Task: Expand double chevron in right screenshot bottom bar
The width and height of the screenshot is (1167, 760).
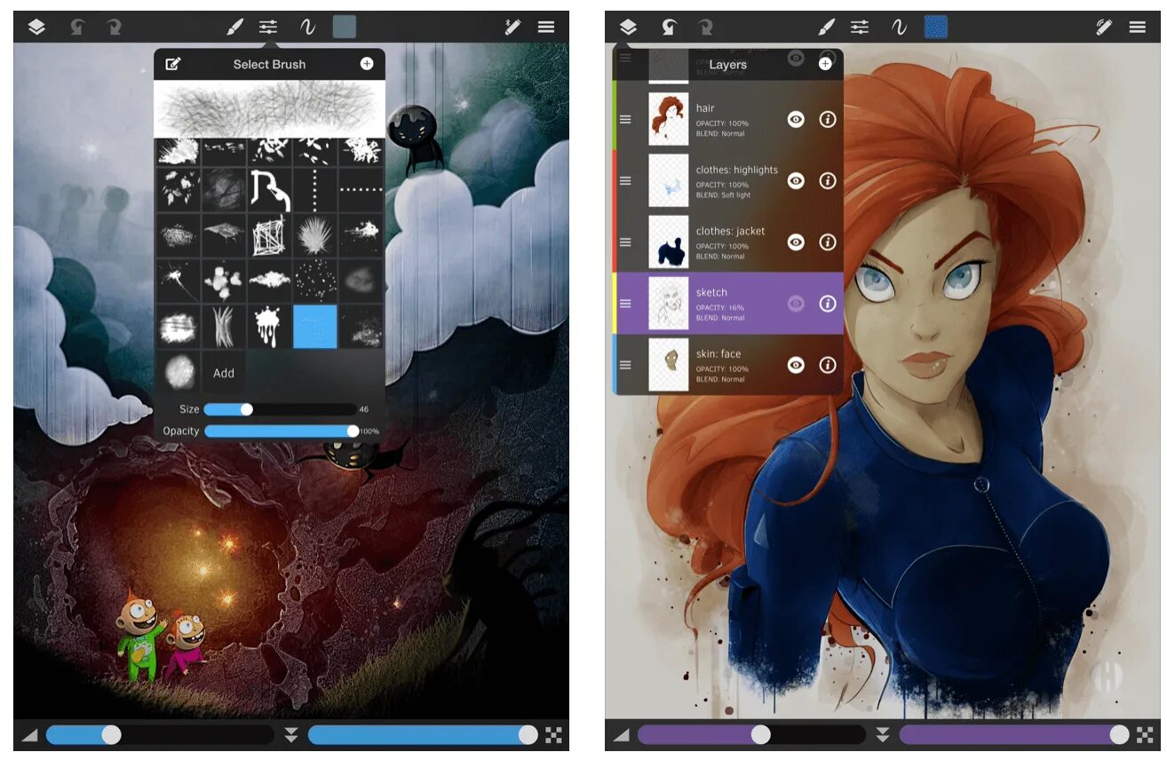Action: coord(883,735)
